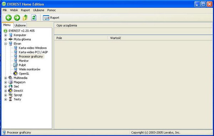Click the folder-up parent level icon
Screen dimensions: 214x136
coord(25,18)
